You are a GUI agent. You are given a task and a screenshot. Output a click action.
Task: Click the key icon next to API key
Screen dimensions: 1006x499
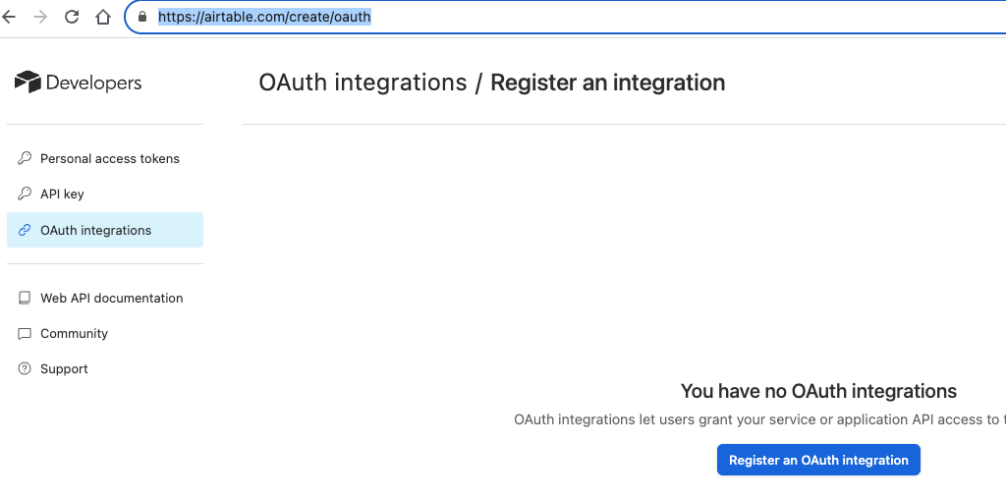(25, 194)
